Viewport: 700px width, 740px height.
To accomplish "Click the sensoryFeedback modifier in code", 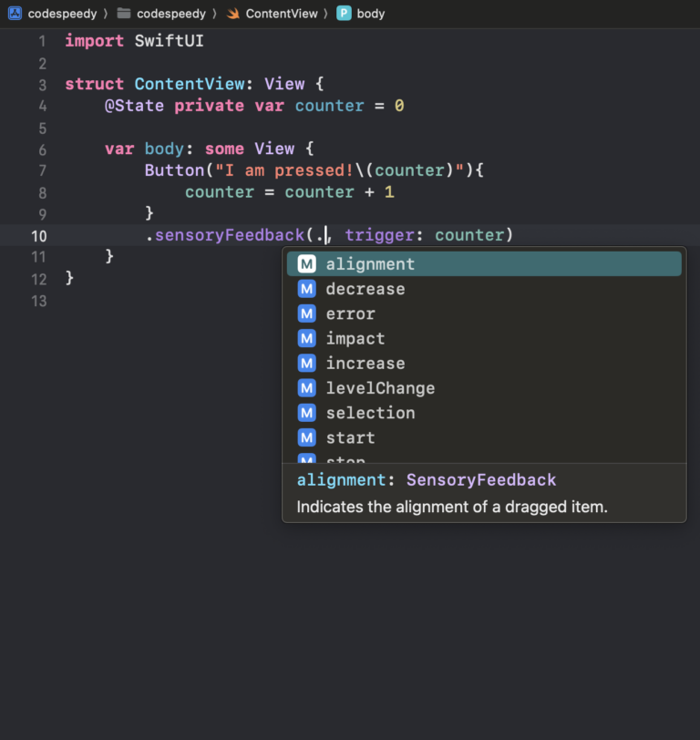I will coord(229,235).
